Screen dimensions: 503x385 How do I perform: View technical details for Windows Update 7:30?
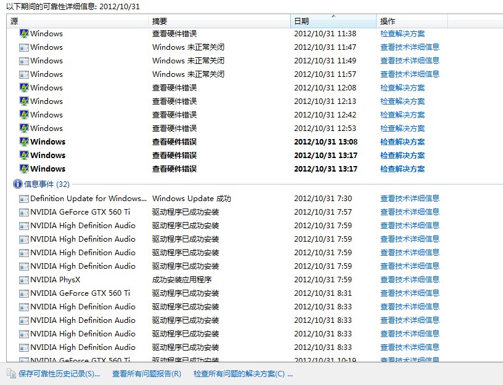[410, 199]
